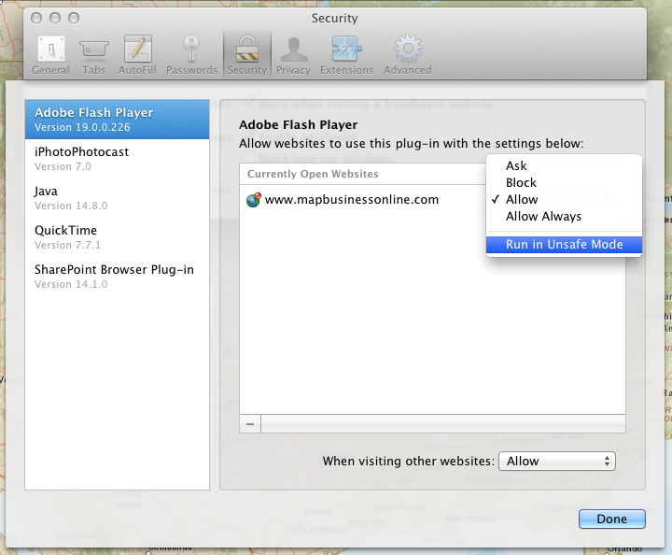Minimize the Security window
The width and height of the screenshot is (672, 555).
tap(55, 18)
